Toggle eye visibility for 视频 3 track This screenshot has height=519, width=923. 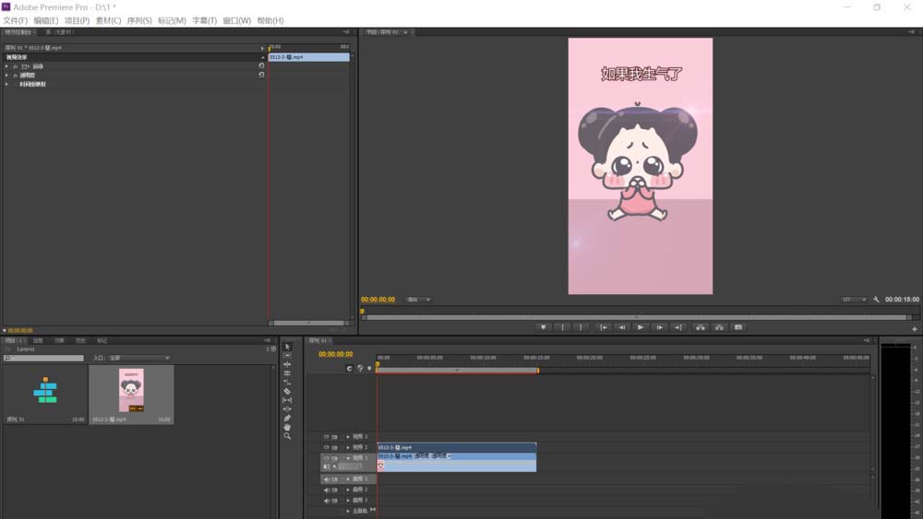[x=326, y=436]
